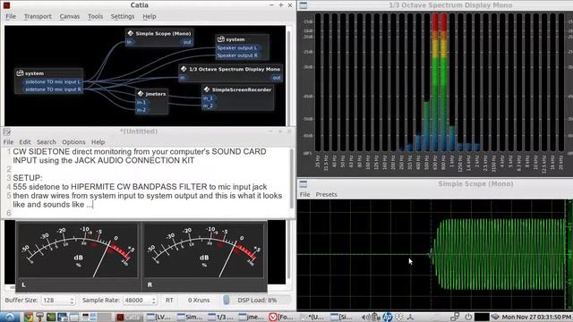The image size is (573, 322).
Task: Click the RT realtime indicator
Action: [169, 301]
